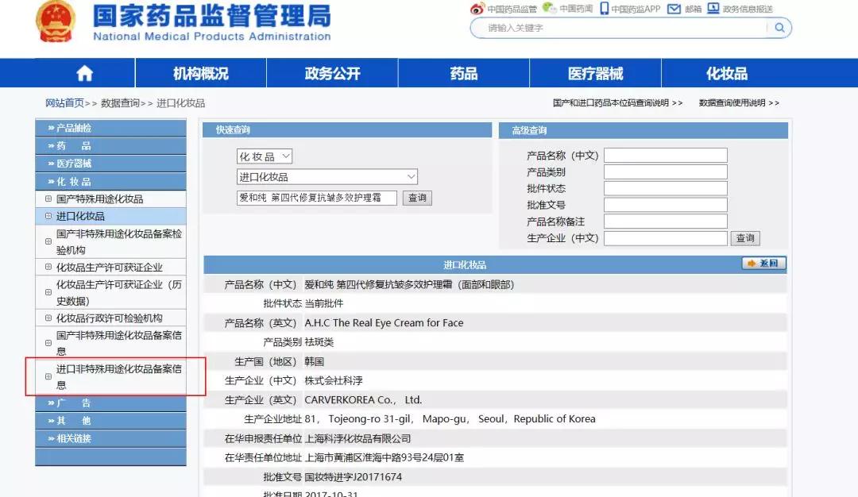Open the 医疗器械 tab
This screenshot has height=497, width=858.
point(594,72)
